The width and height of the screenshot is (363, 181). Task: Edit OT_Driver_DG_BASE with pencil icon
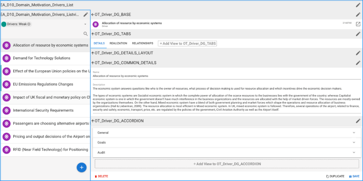click(x=358, y=15)
